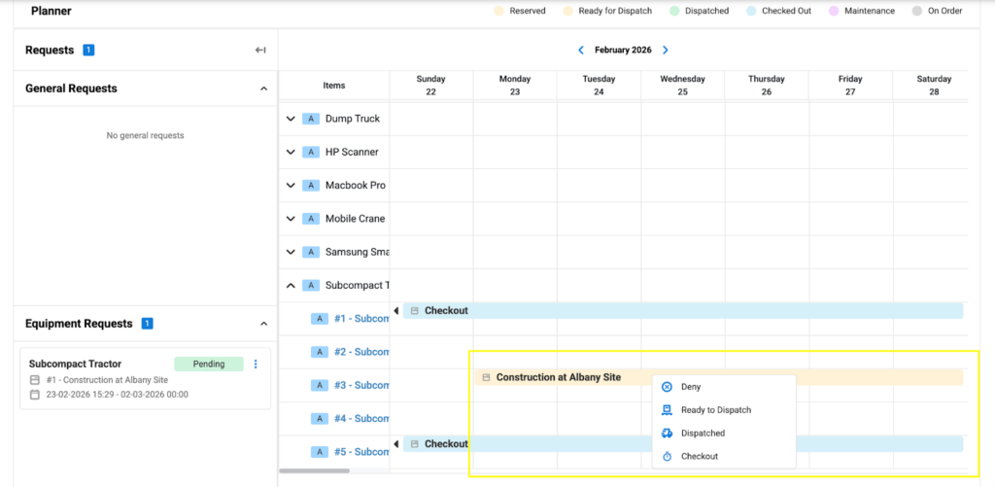
Task: Click the Checkout stopwatch icon in menu
Action: [667, 456]
